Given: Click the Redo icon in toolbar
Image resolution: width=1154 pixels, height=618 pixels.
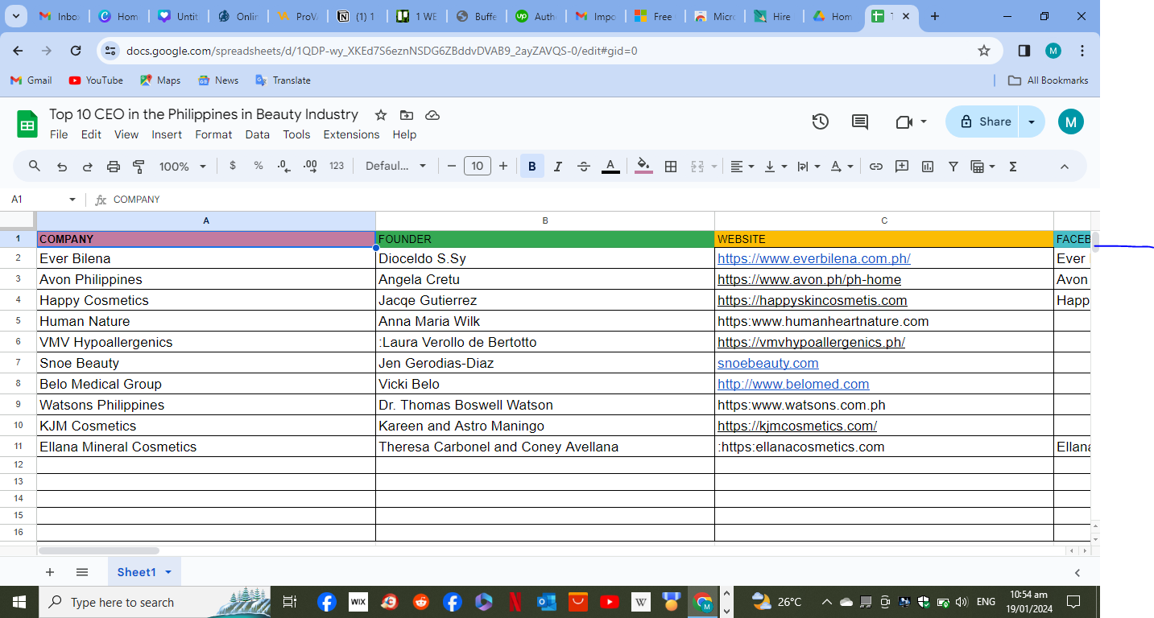Looking at the screenshot, I should click(88, 167).
